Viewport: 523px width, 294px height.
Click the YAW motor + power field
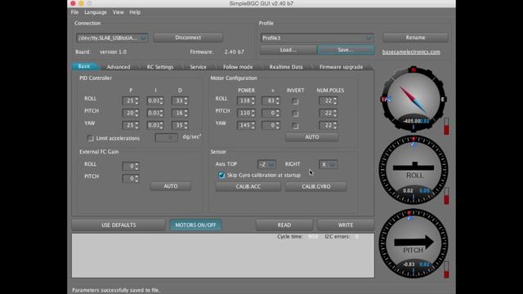tap(270, 125)
